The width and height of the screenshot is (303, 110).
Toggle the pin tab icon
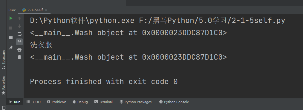(11, 47)
